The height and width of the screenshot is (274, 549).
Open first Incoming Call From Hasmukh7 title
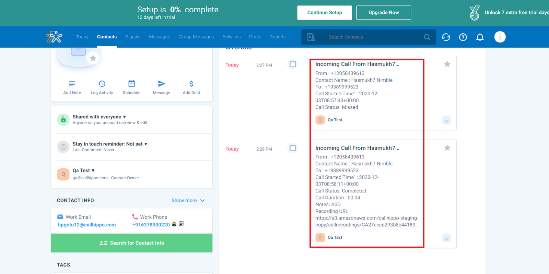click(357, 64)
